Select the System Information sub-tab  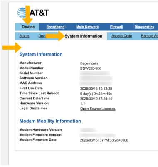point(84,36)
